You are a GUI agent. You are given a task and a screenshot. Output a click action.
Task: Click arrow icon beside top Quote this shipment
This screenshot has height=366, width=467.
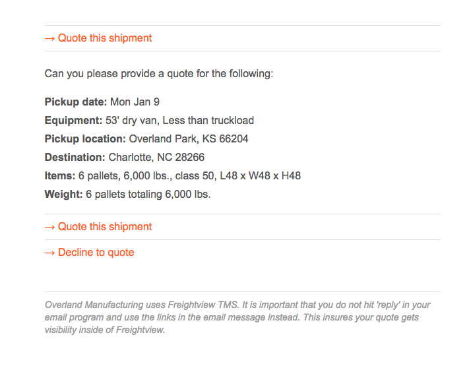tap(49, 39)
